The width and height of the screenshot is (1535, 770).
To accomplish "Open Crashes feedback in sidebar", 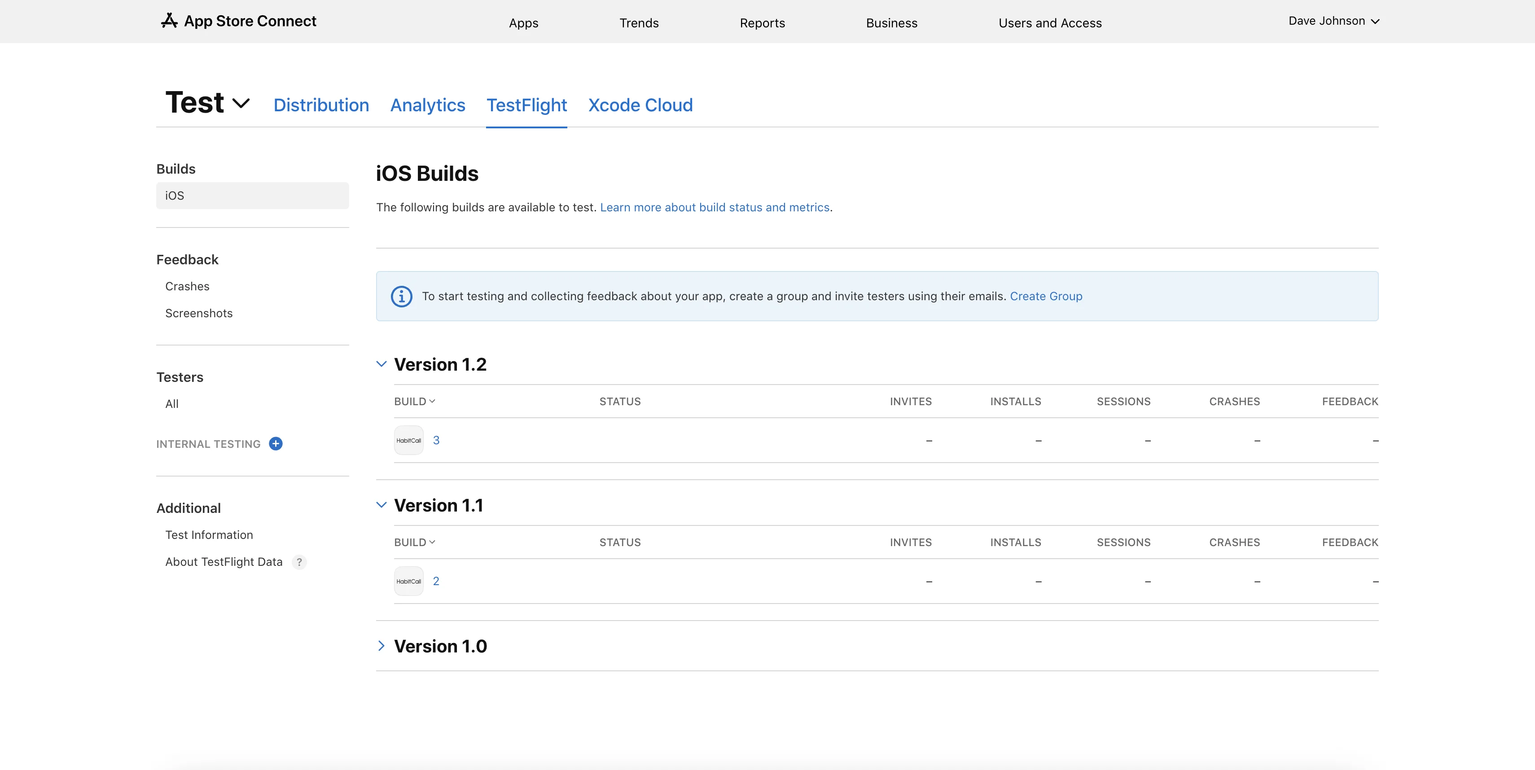I will click(x=187, y=286).
